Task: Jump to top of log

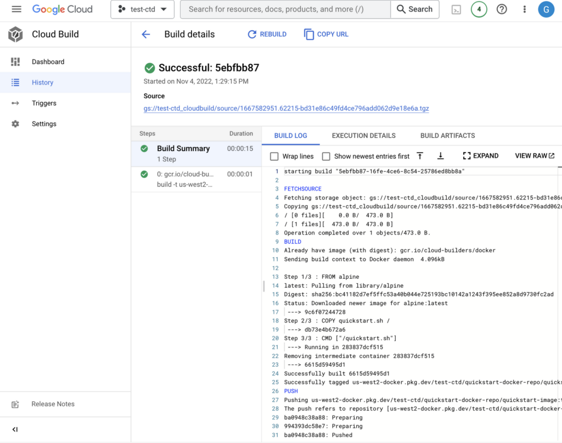Action: [x=420, y=156]
